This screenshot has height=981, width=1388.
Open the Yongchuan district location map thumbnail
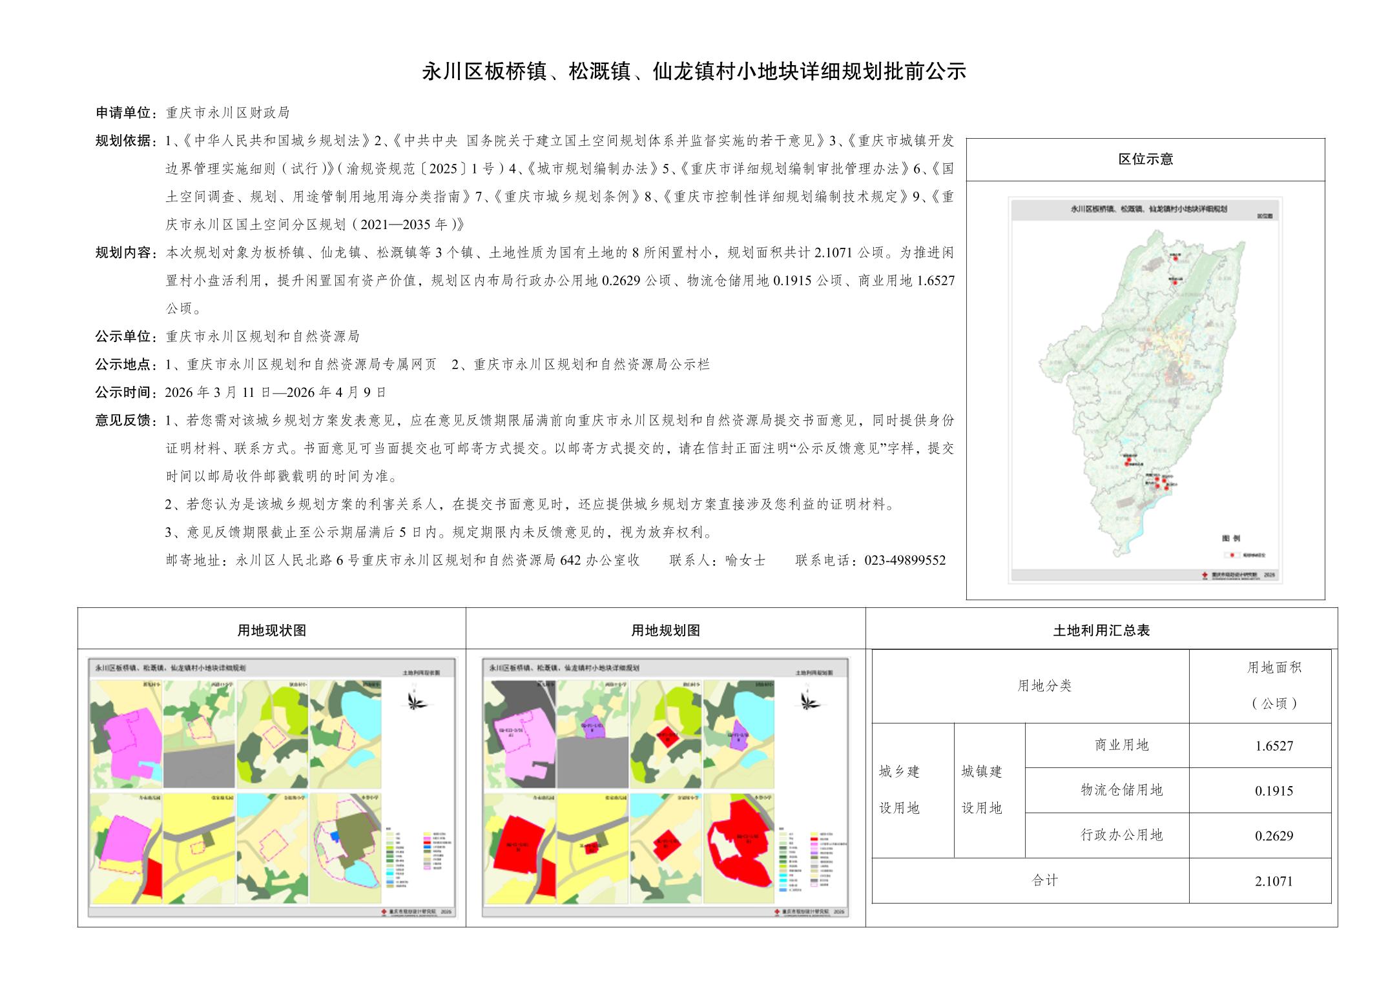click(1145, 390)
